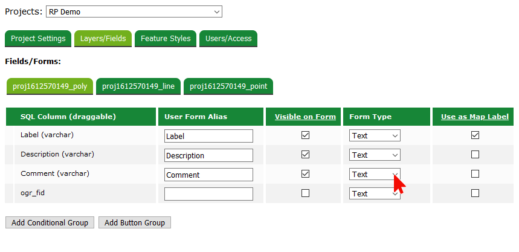Uncheck Visible on Form for Label
This screenshot has height=252, width=519.
[x=305, y=135]
